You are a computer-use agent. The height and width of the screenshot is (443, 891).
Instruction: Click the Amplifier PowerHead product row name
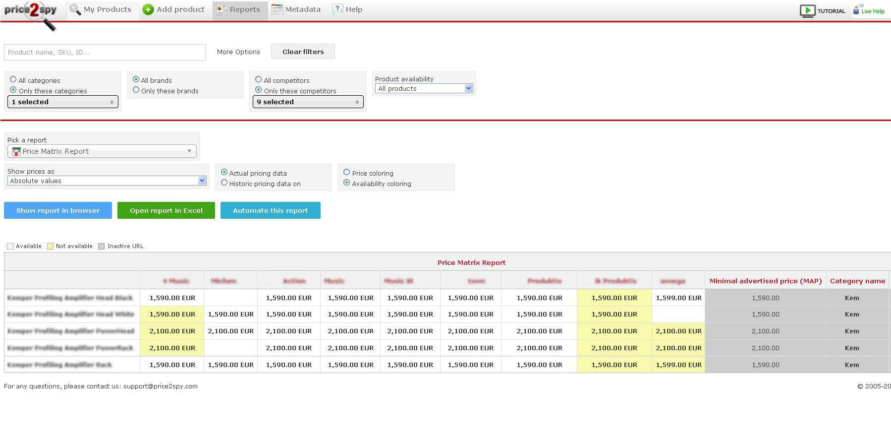tap(71, 331)
